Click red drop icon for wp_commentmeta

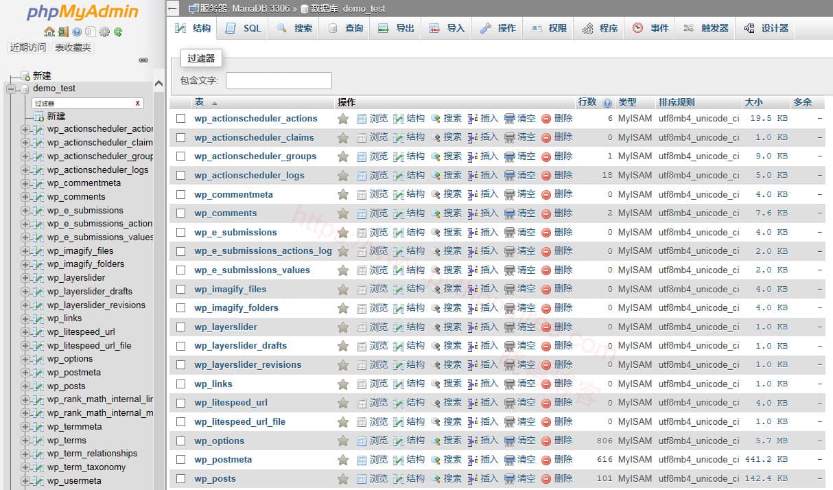tap(546, 194)
